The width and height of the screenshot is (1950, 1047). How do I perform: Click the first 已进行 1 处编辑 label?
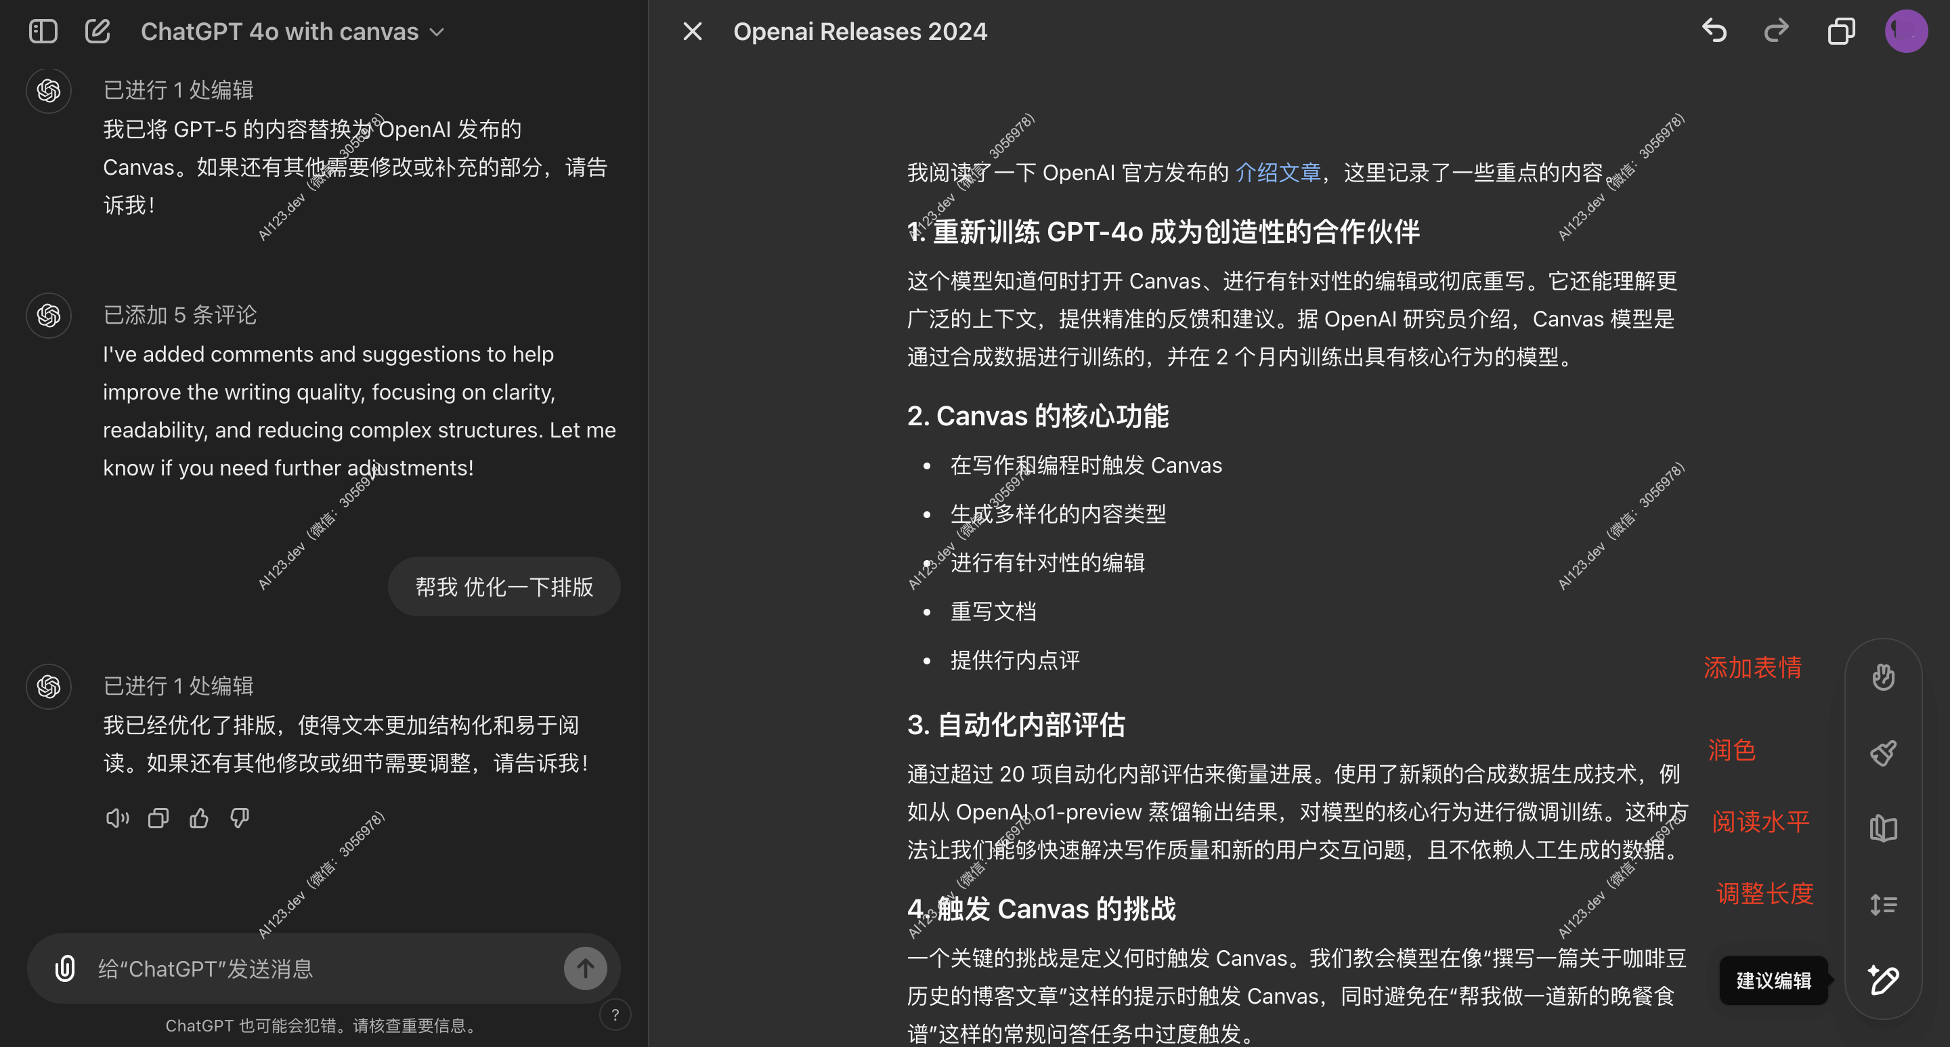[x=179, y=90]
